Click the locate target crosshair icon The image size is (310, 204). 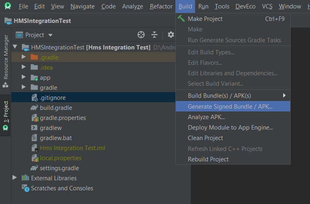tap(141, 35)
